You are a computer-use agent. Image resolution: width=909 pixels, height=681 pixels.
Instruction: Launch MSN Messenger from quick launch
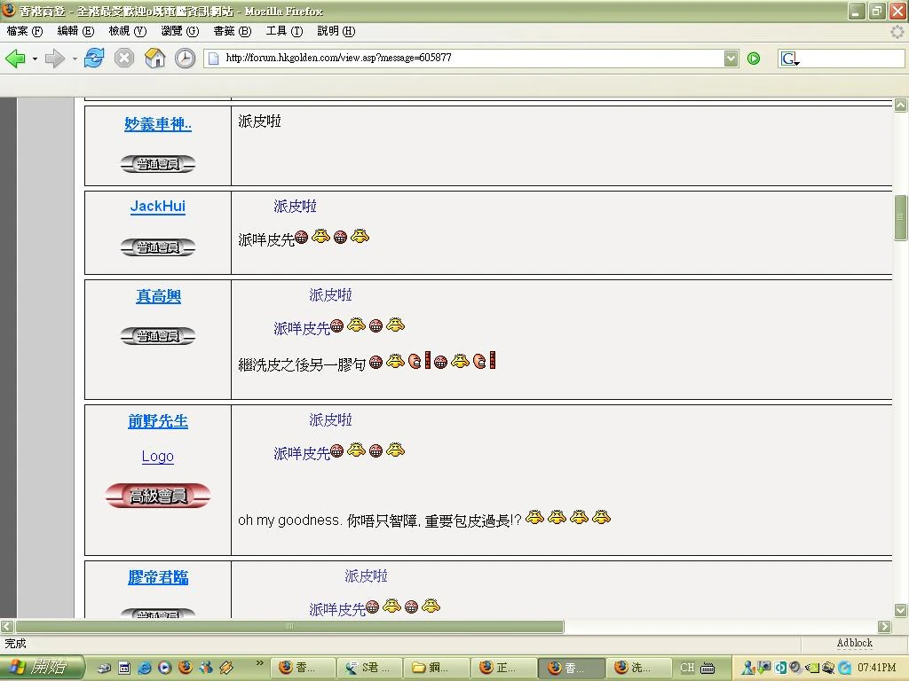(x=206, y=668)
